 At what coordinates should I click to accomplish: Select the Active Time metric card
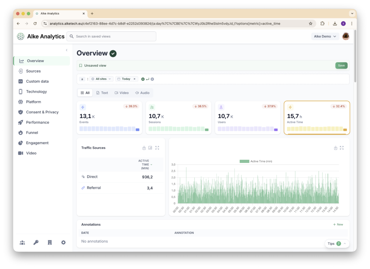317,118
